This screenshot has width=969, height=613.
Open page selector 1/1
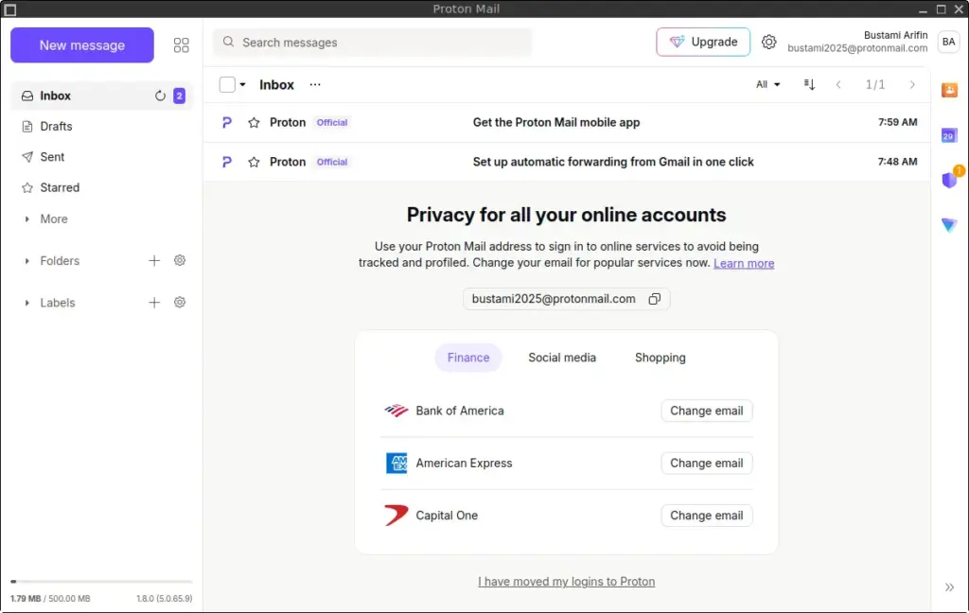[874, 84]
